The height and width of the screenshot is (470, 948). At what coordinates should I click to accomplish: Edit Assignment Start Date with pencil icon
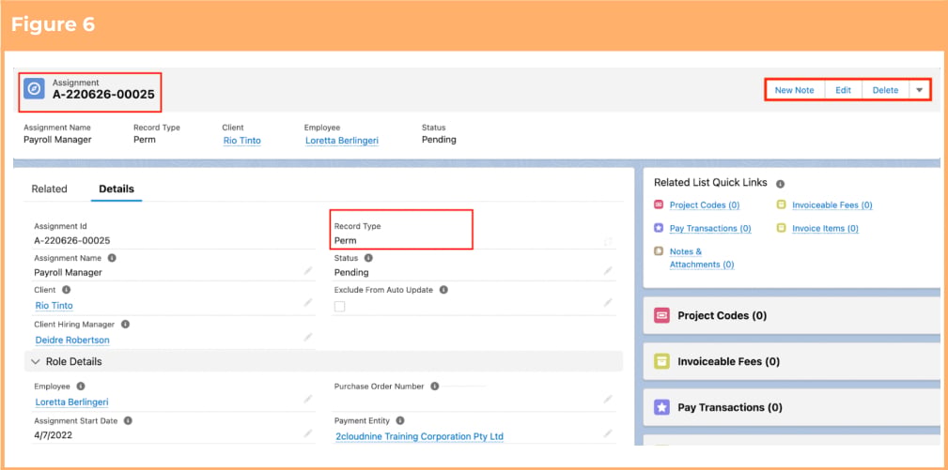coord(308,433)
